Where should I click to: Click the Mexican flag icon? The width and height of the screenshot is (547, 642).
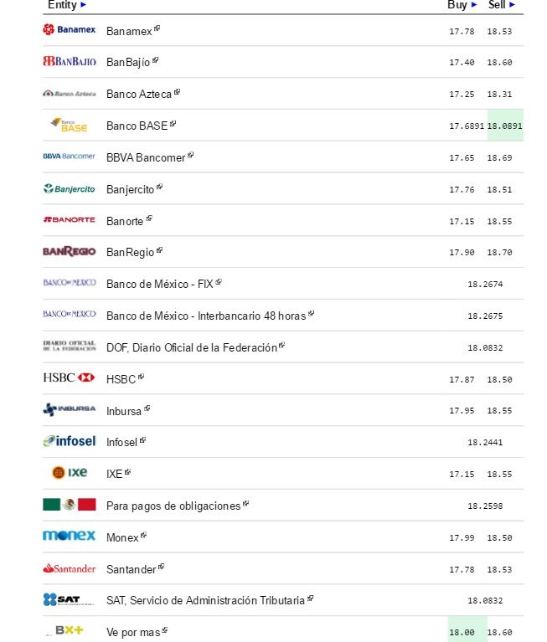69,505
